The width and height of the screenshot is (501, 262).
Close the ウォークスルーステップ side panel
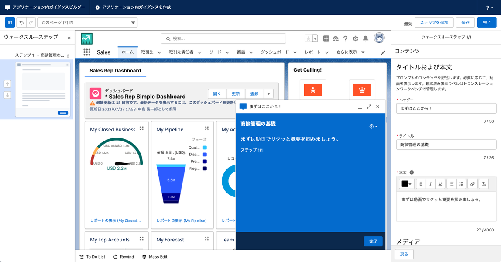(69, 38)
